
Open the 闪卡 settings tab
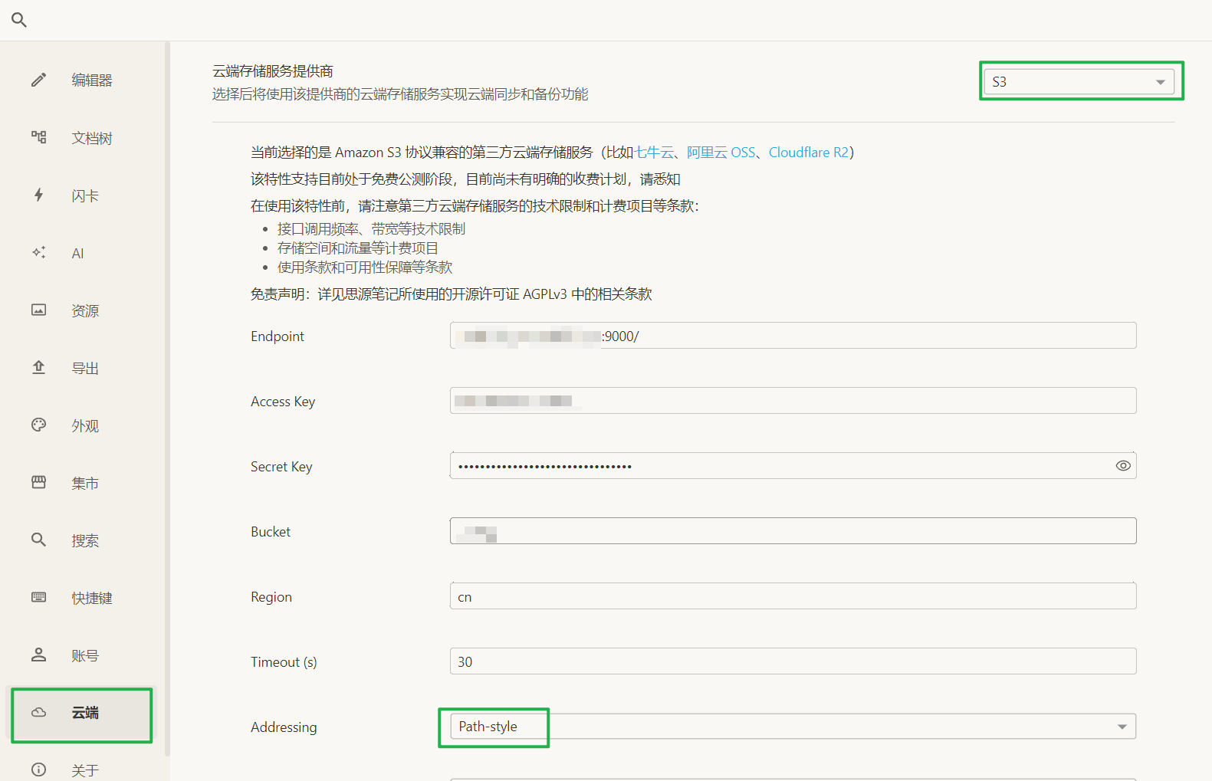click(x=81, y=195)
